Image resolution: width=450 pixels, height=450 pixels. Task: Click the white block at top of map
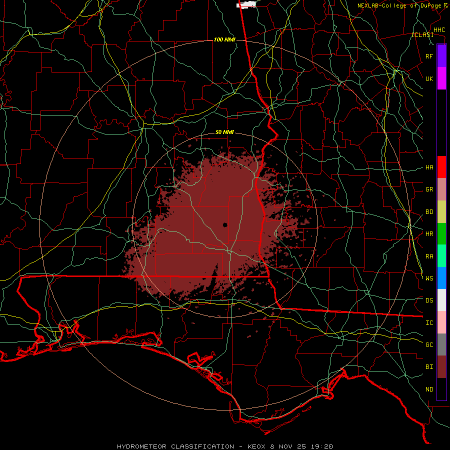(246, 5)
